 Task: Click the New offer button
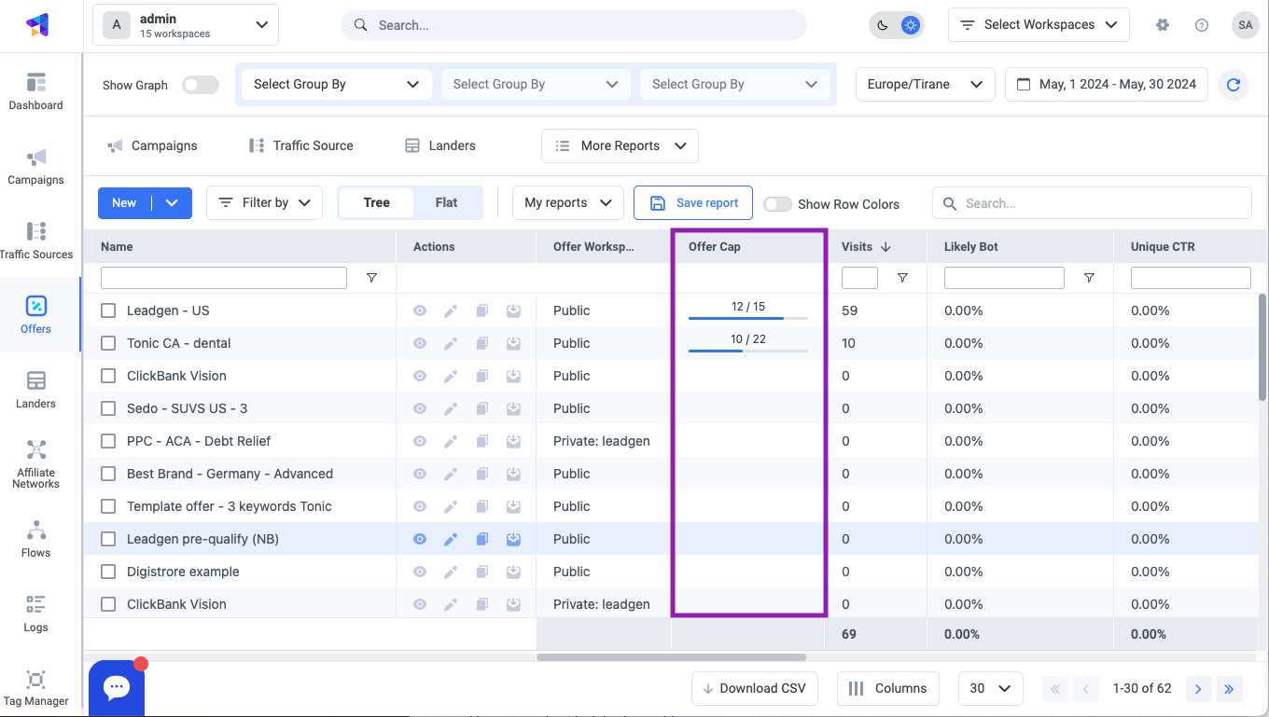point(124,202)
